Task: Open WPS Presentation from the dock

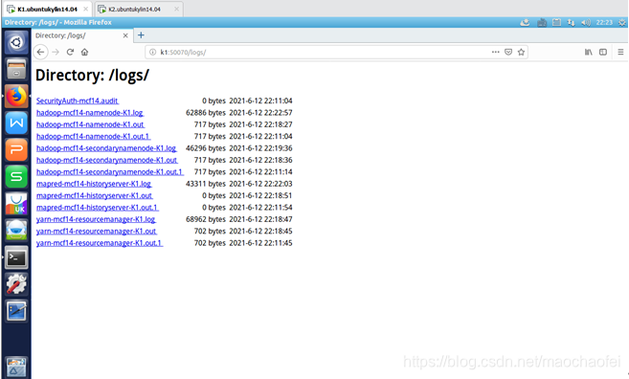Action: [x=16, y=149]
